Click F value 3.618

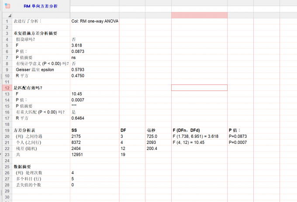(x=76, y=45)
